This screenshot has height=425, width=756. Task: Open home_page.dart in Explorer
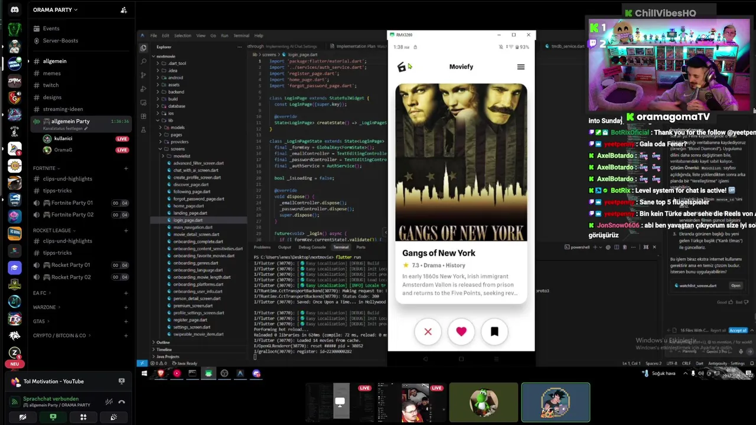[x=188, y=206]
